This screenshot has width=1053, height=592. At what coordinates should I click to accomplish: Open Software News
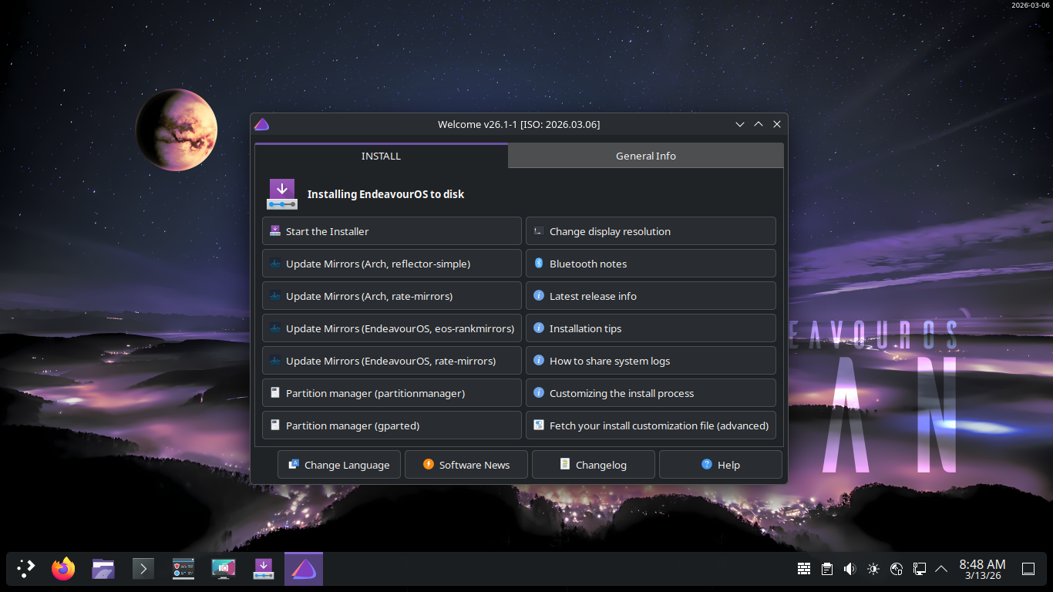(466, 465)
